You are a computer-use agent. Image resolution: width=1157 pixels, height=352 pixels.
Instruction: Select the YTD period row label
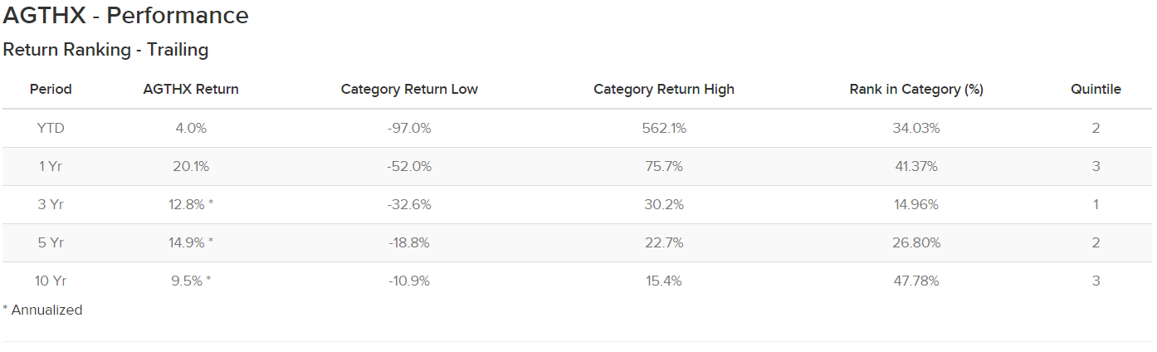point(51,128)
